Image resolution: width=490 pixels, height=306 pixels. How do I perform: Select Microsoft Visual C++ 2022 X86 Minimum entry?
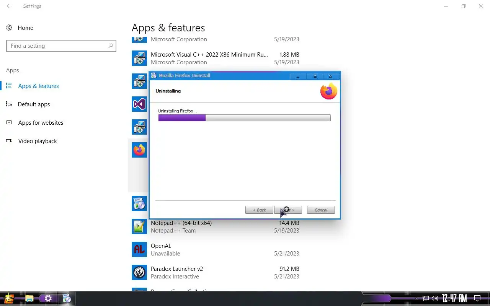point(216,58)
